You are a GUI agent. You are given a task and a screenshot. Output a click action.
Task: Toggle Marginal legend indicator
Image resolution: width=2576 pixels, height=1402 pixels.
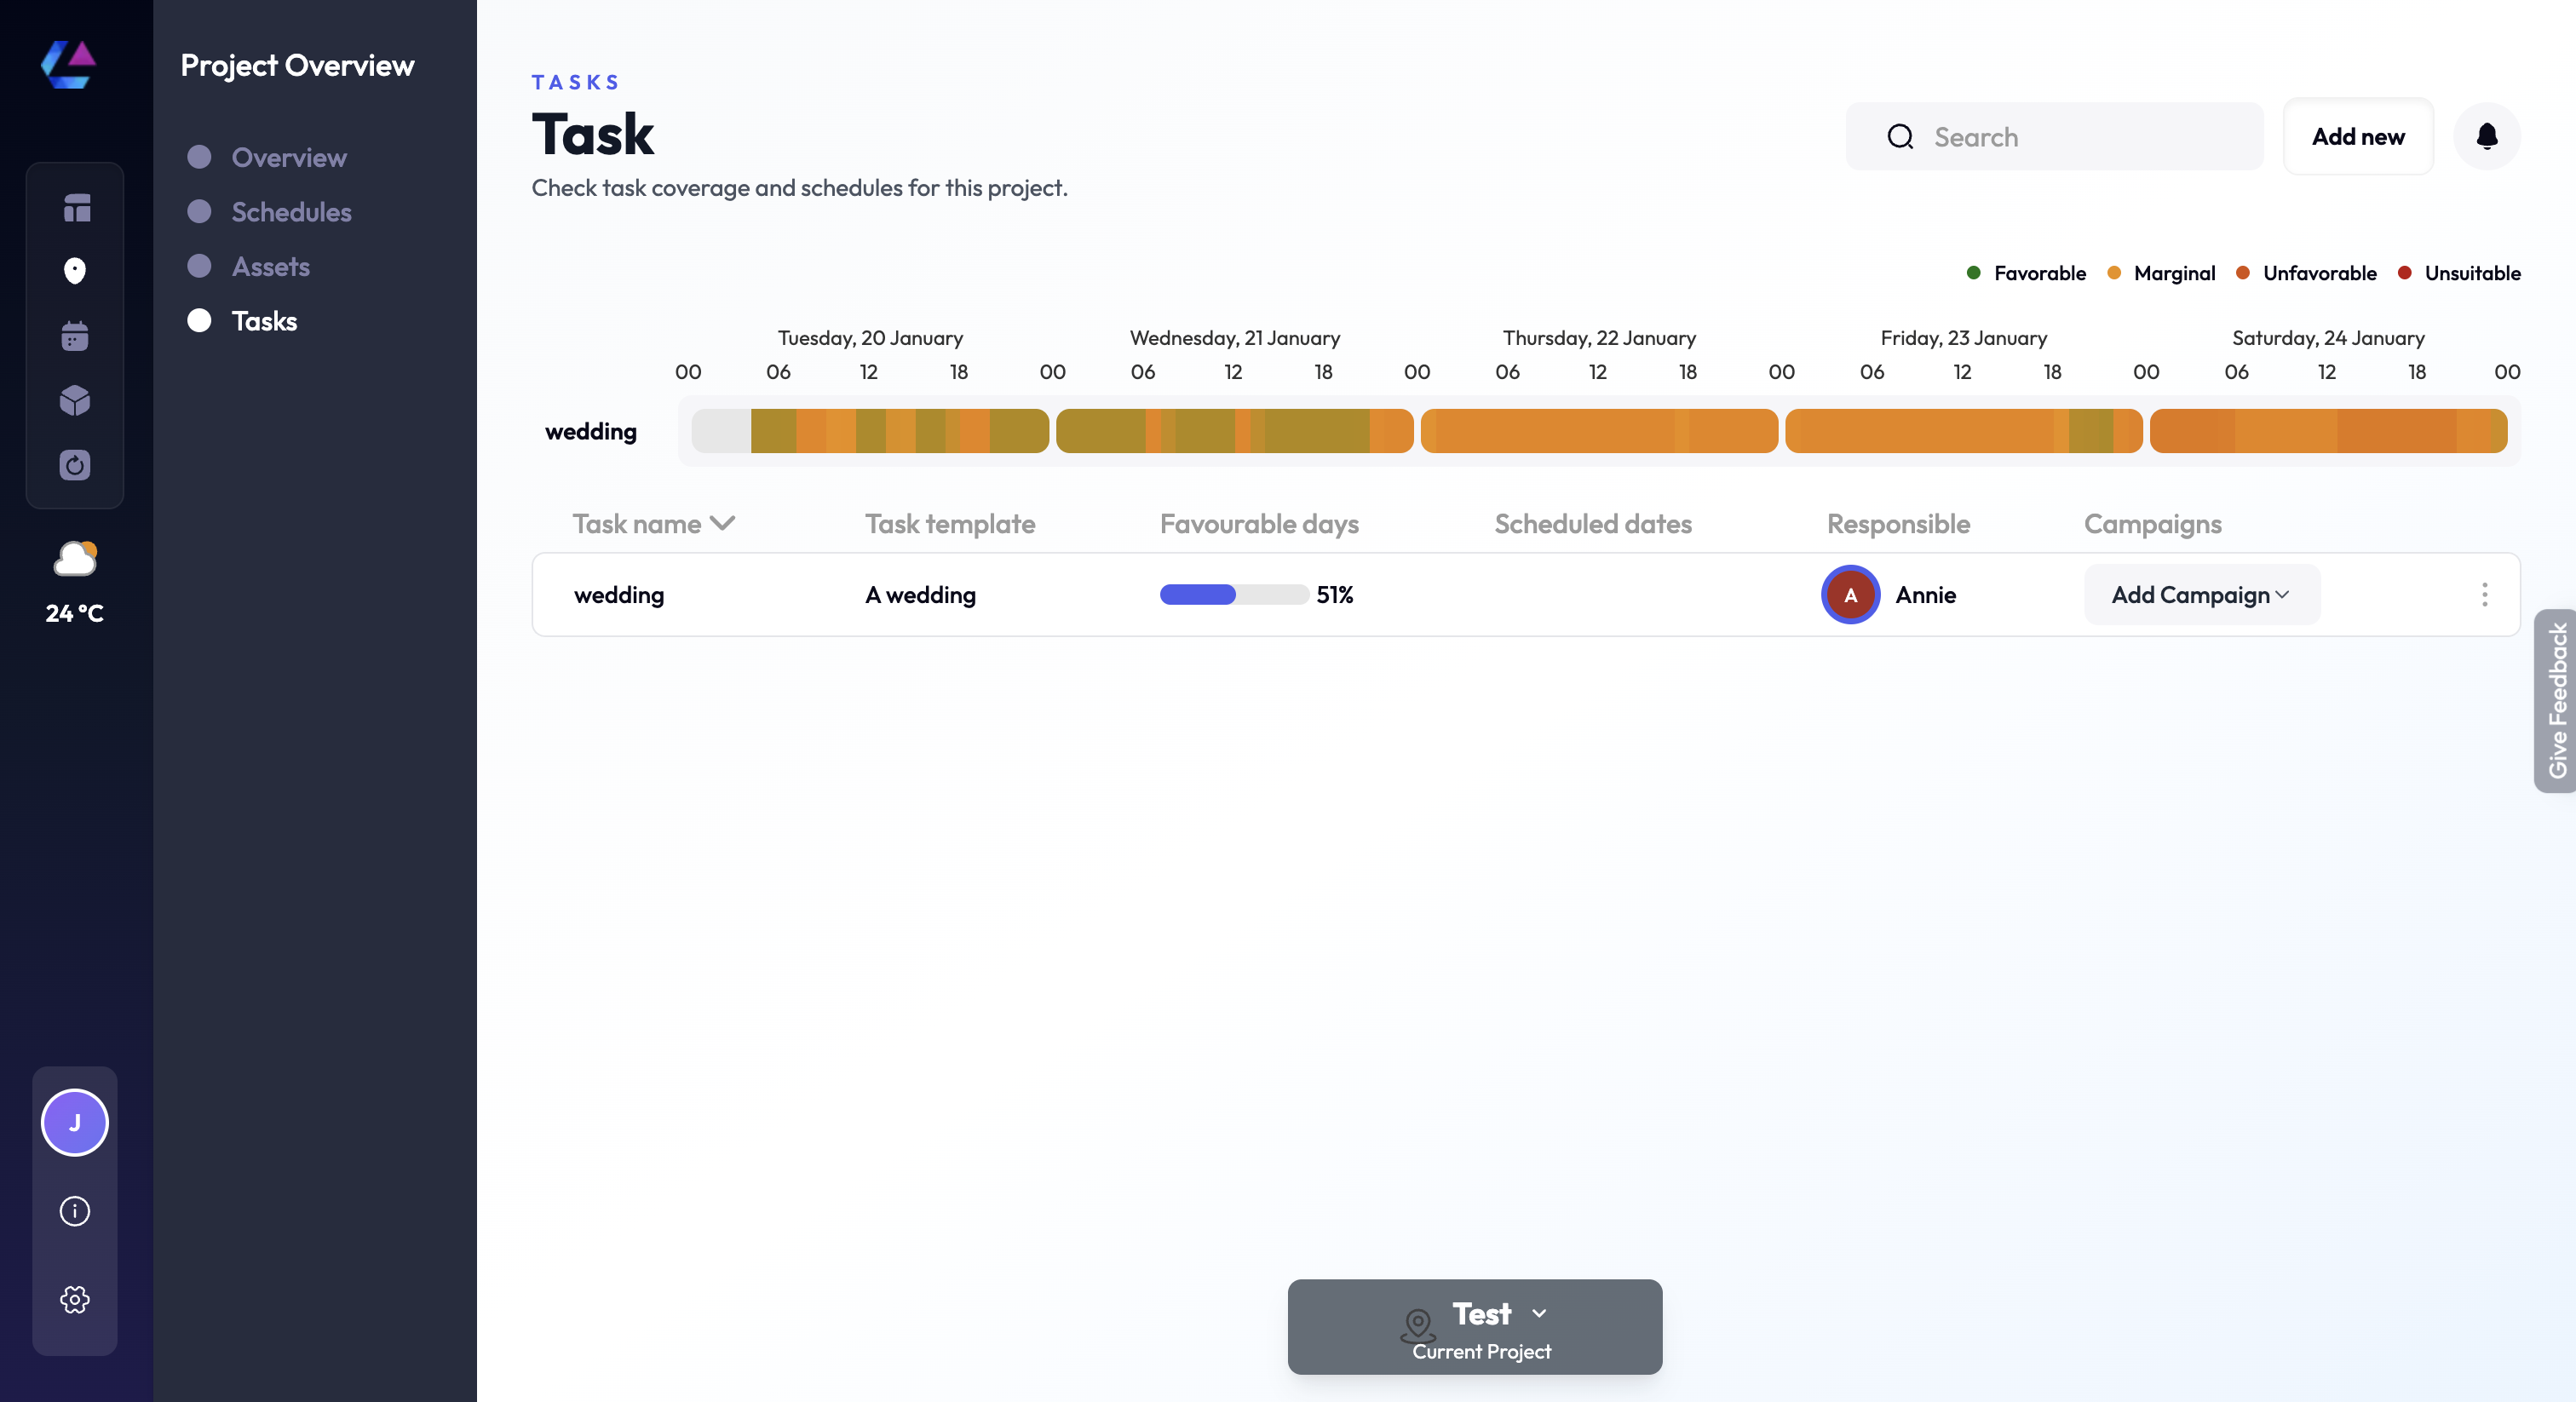(x=2113, y=273)
